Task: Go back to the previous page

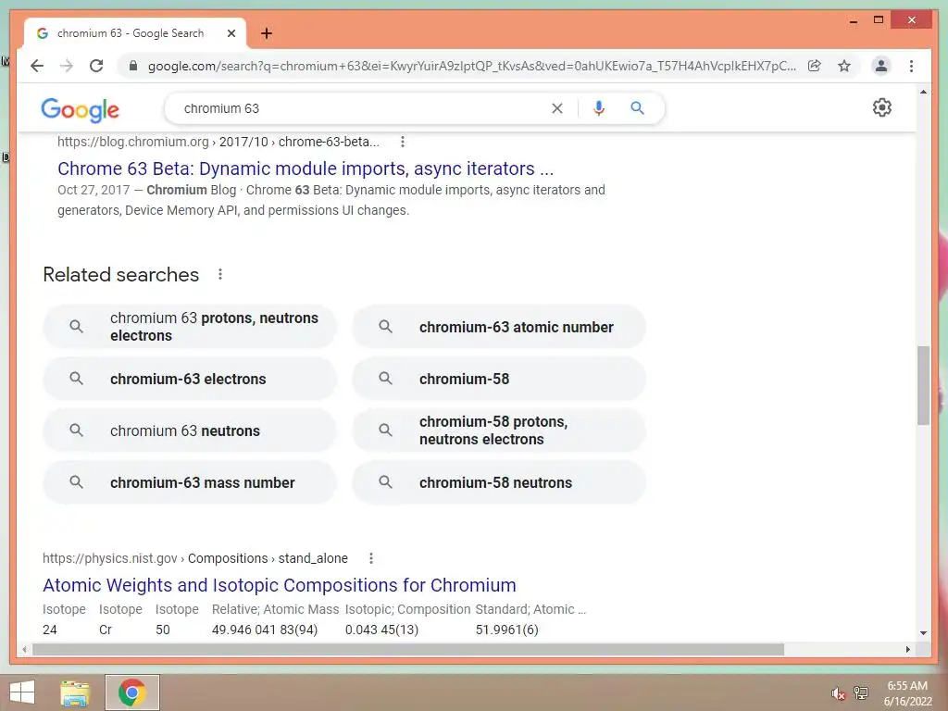Action: 37,66
